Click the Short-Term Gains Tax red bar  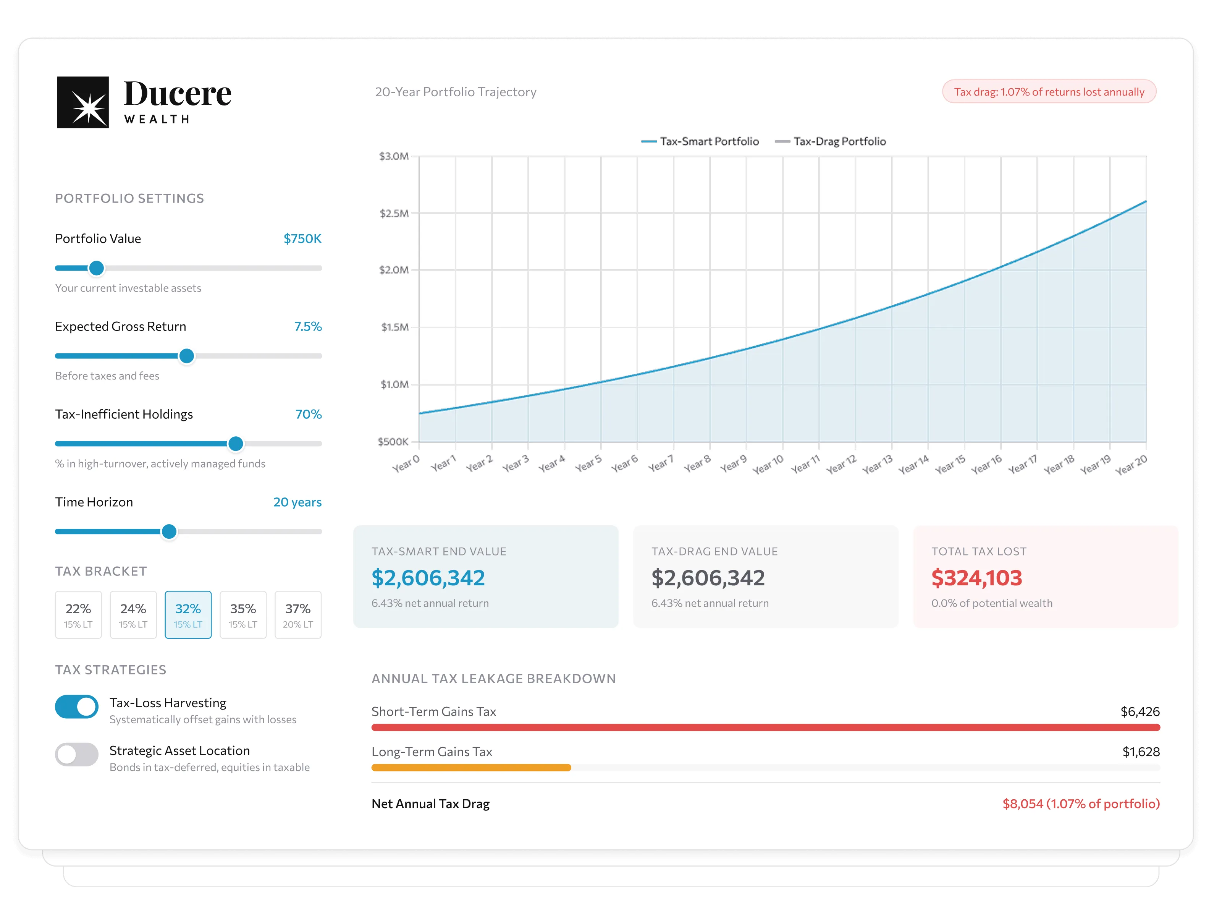[766, 727]
